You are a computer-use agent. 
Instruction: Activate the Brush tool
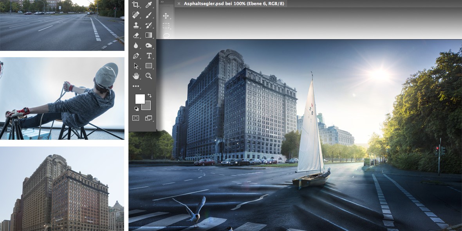(x=149, y=15)
